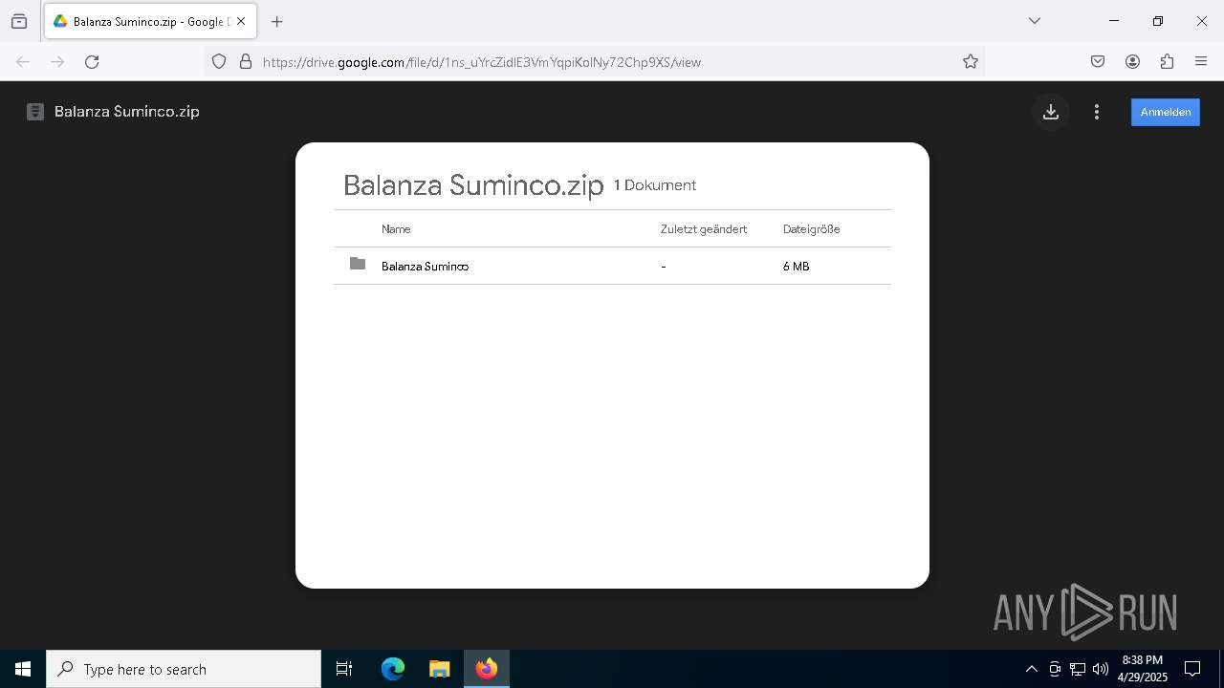1224x688 pixels.
Task: Expand the list all tabs dropdown
Action: point(1035,21)
